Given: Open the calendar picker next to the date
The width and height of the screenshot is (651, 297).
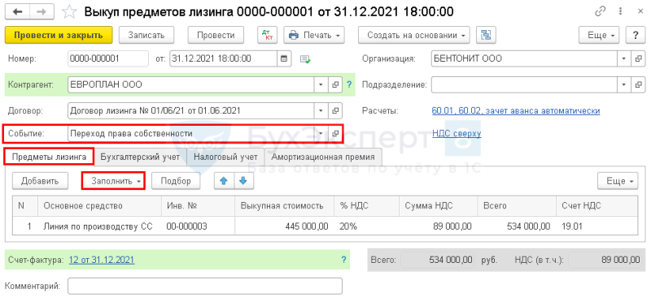Looking at the screenshot, I should click(284, 58).
